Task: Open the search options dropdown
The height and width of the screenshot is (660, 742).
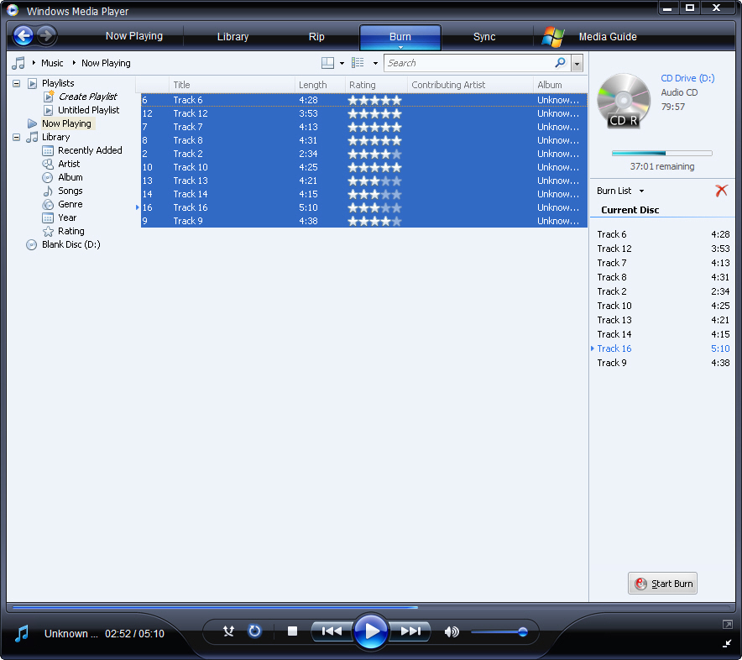Action: tap(577, 63)
